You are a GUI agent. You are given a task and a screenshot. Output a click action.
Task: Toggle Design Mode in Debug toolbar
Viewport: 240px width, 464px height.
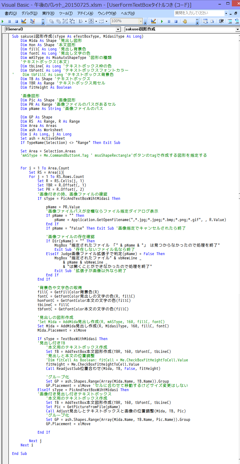tap(153, 21)
